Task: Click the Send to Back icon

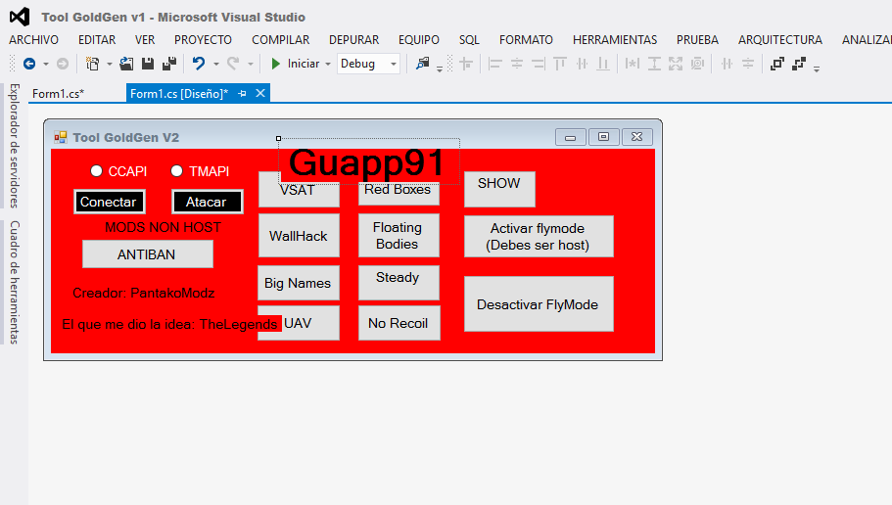Action: (799, 64)
